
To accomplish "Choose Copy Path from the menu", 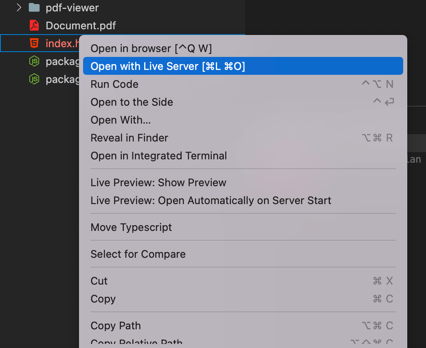I will (x=243, y=326).
